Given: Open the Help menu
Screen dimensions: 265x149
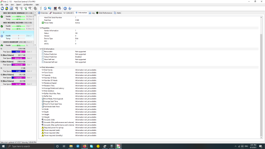Looking at the screenshot, I should (37, 5).
